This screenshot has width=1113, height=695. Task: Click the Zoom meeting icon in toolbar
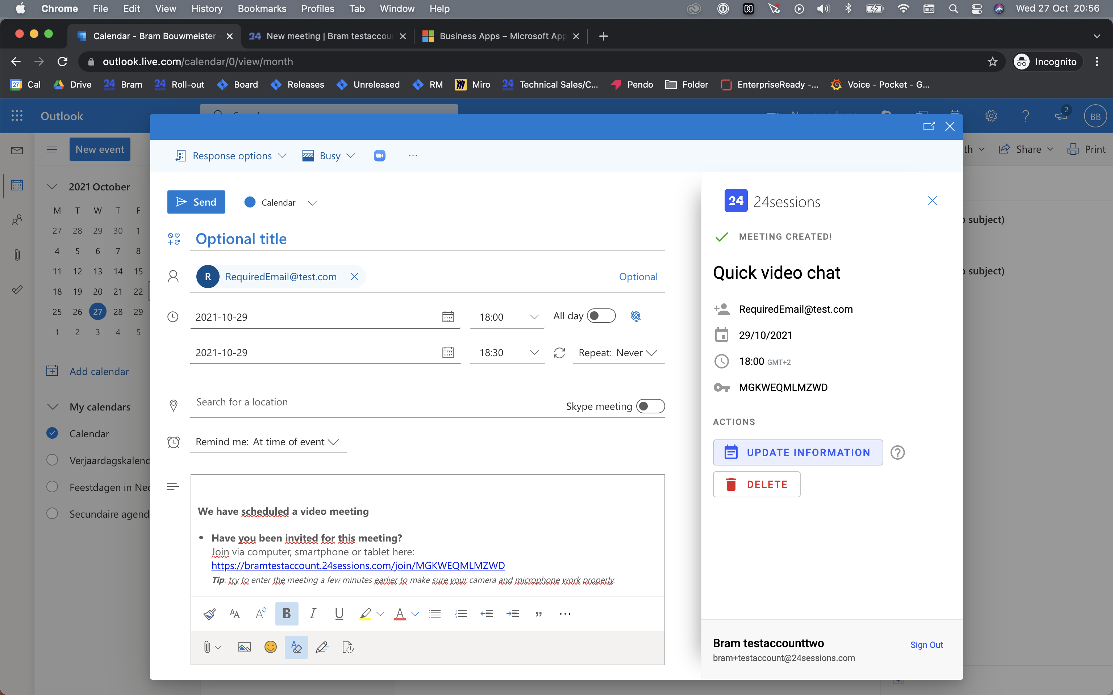click(379, 156)
